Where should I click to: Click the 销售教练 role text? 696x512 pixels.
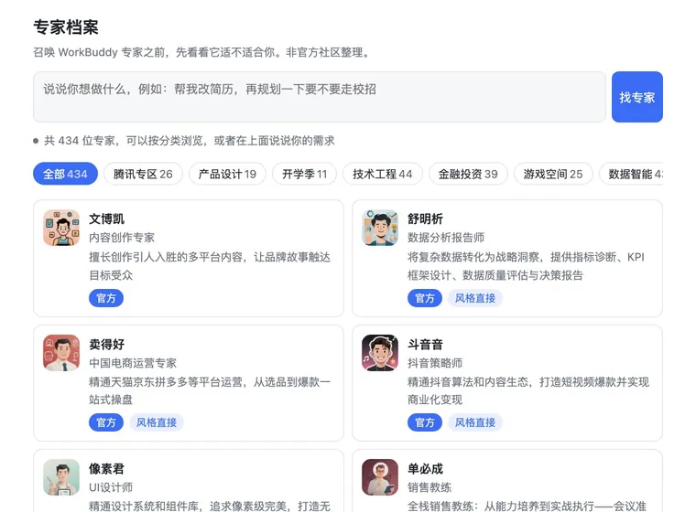click(430, 487)
